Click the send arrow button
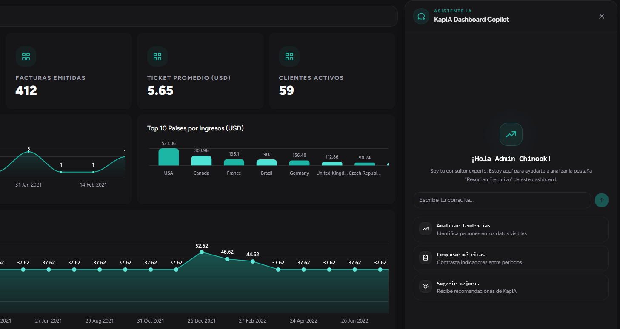The width and height of the screenshot is (620, 329). tap(602, 200)
